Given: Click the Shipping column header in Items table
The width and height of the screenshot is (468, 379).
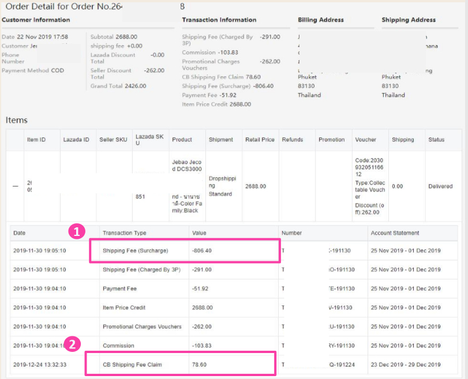Looking at the screenshot, I should point(403,140).
